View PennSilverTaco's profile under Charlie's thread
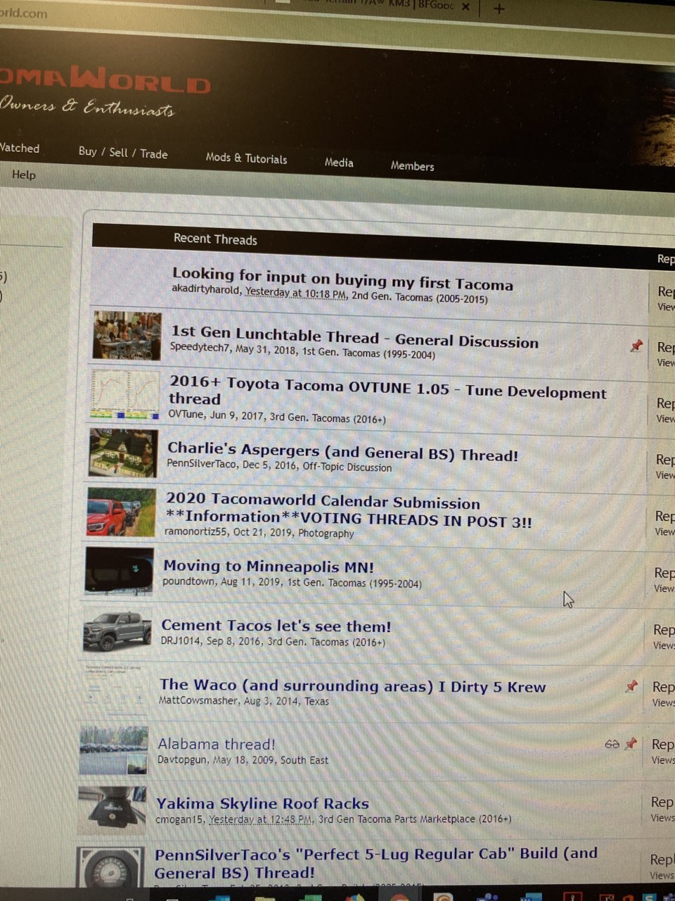 point(201,463)
